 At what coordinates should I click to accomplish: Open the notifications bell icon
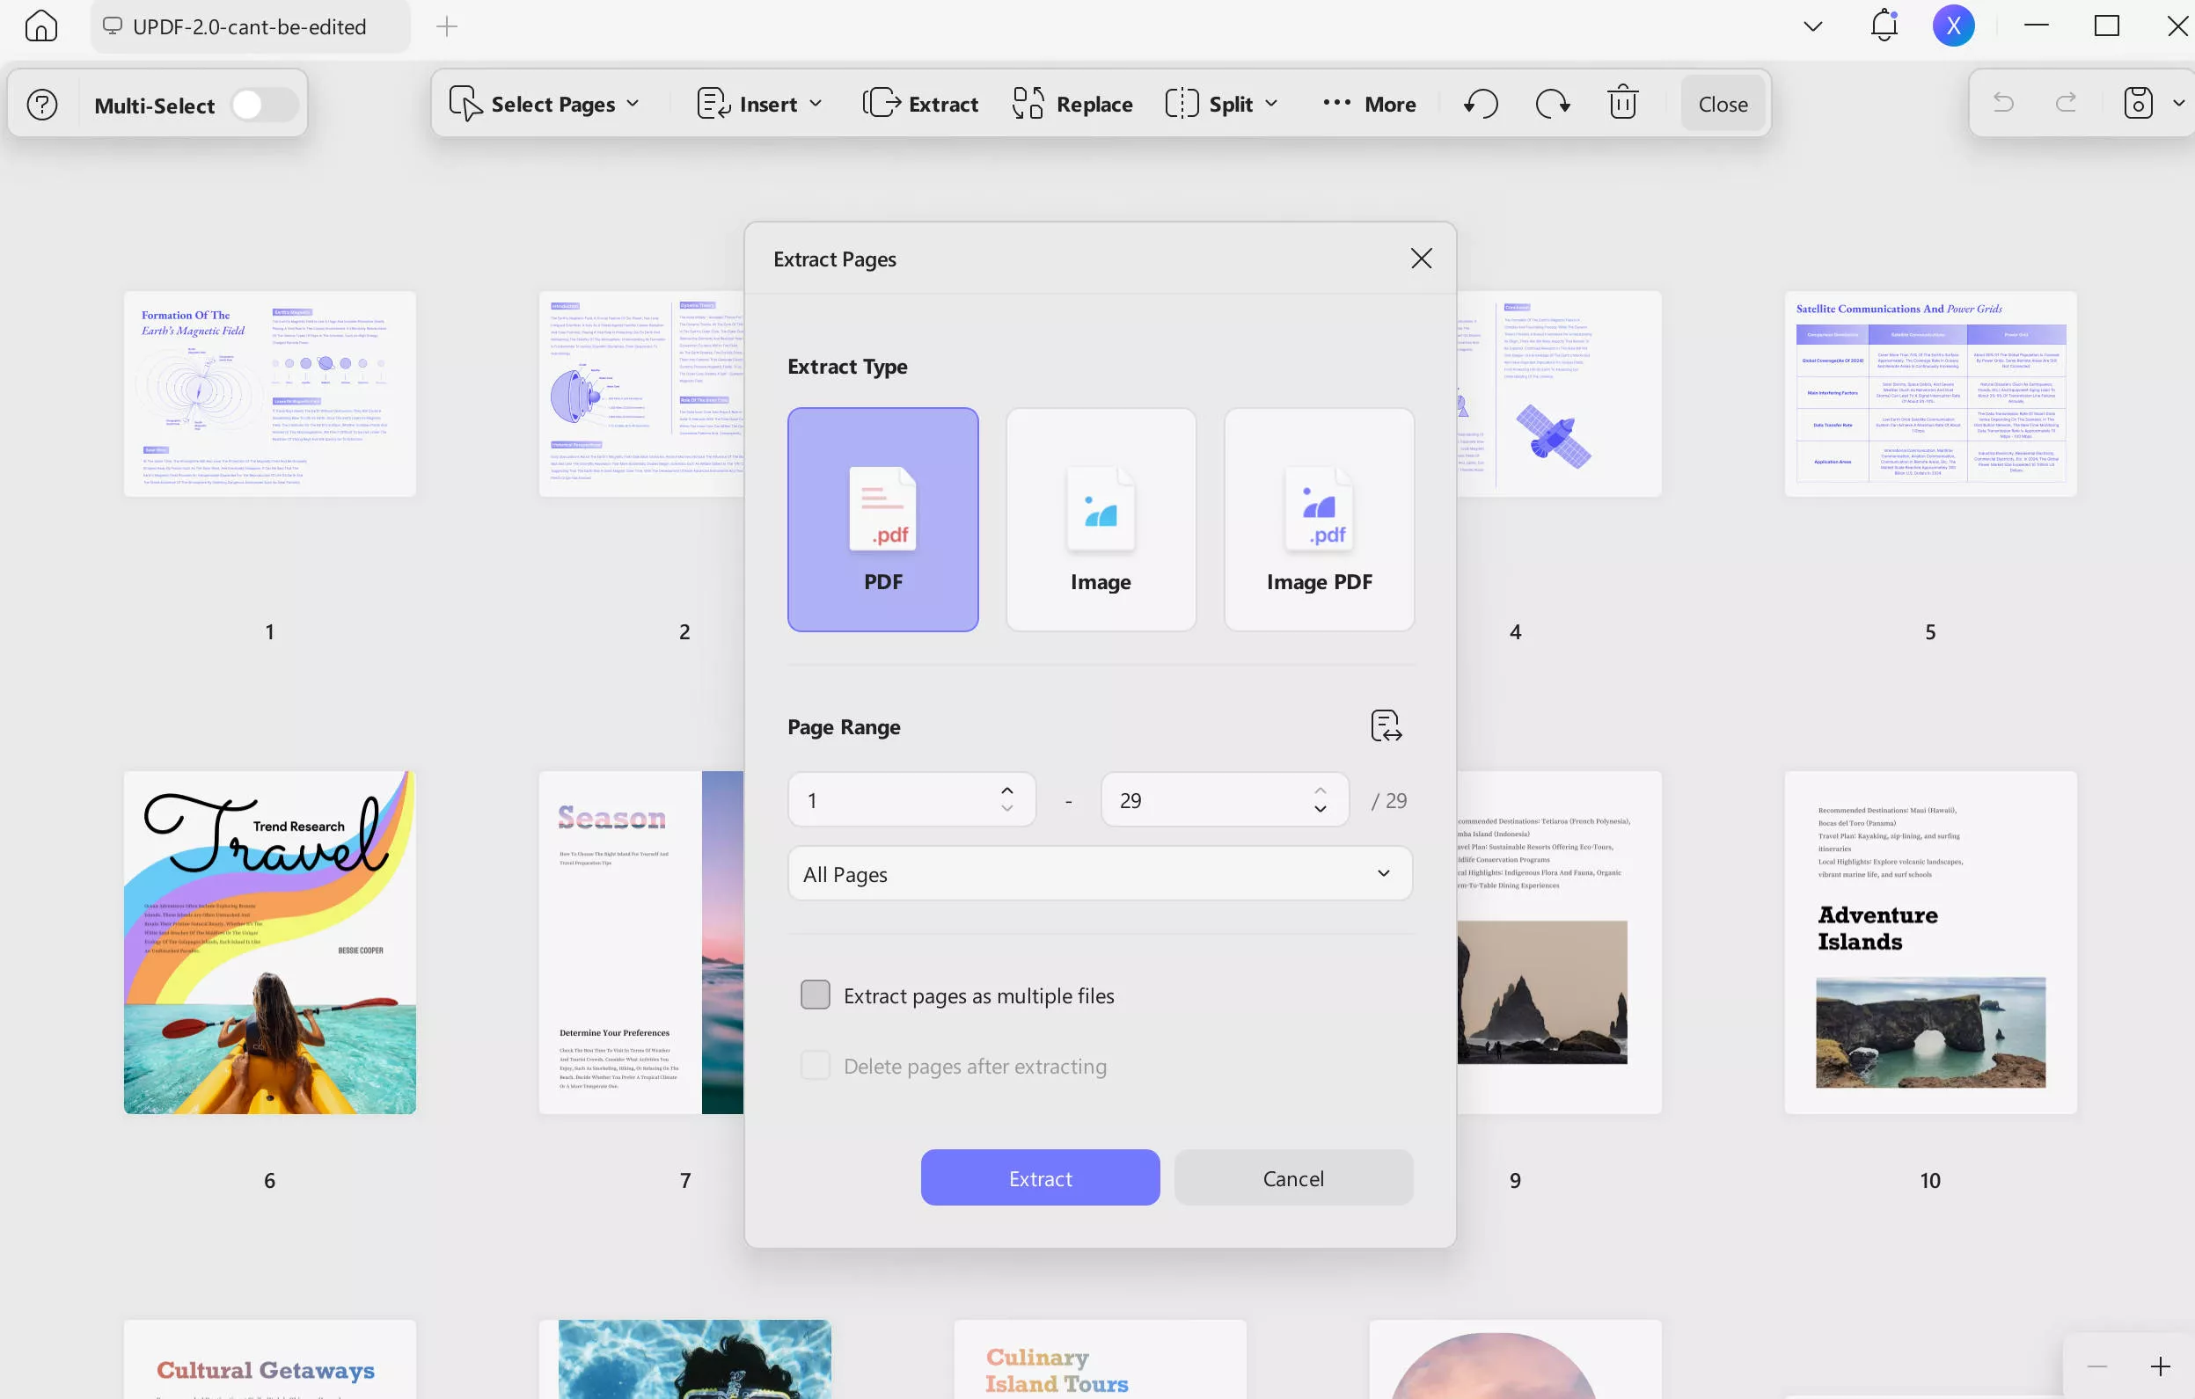click(1884, 26)
